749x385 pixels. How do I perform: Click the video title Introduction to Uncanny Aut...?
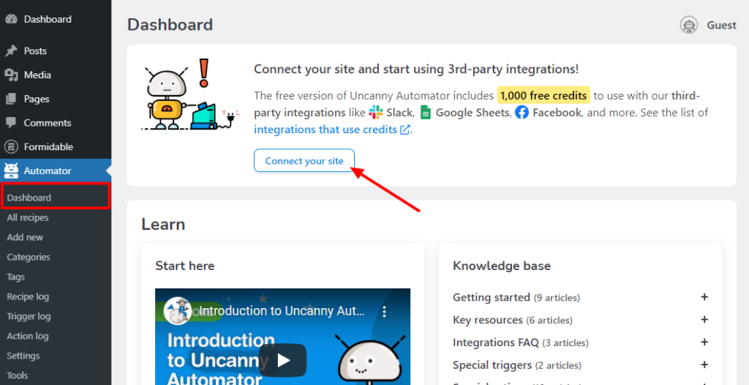coord(282,311)
